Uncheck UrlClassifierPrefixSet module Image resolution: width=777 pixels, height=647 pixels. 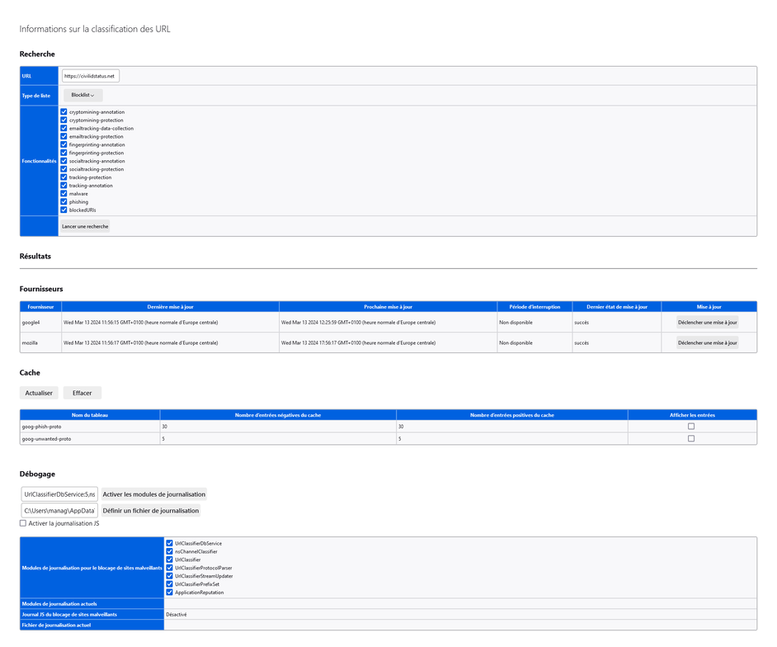(x=169, y=584)
